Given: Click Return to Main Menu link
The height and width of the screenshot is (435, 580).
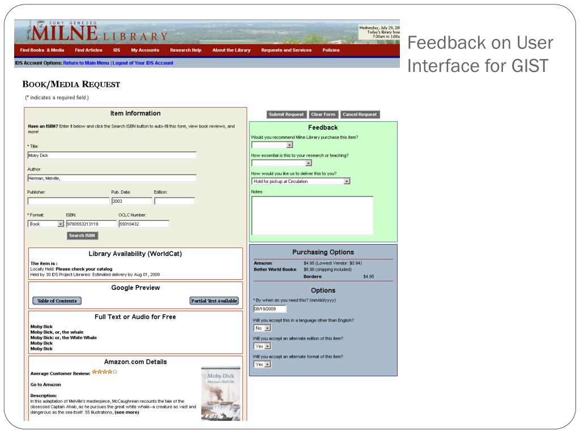Looking at the screenshot, I should click(x=86, y=63).
